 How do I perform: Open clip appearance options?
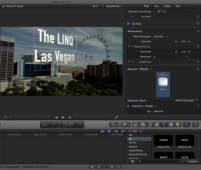pos(118,167)
